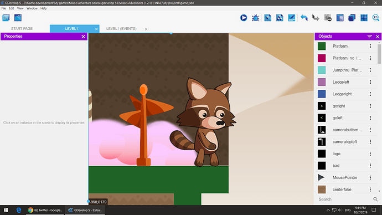The height and width of the screenshot is (215, 382).
Task: Select the Ledgeright object row
Action: 346,94
